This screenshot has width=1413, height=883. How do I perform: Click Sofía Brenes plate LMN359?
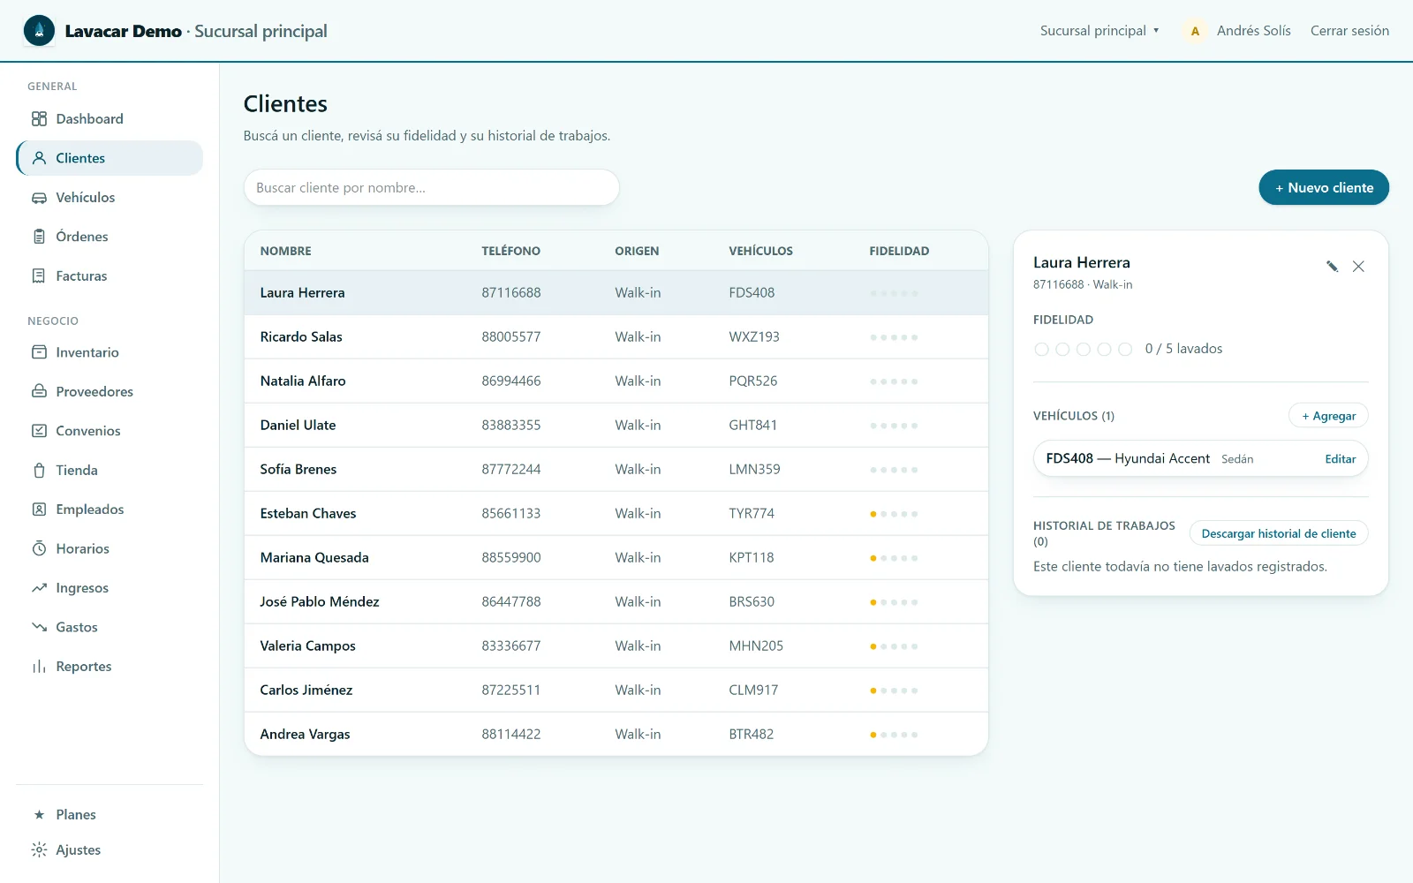pyautogui.click(x=754, y=469)
